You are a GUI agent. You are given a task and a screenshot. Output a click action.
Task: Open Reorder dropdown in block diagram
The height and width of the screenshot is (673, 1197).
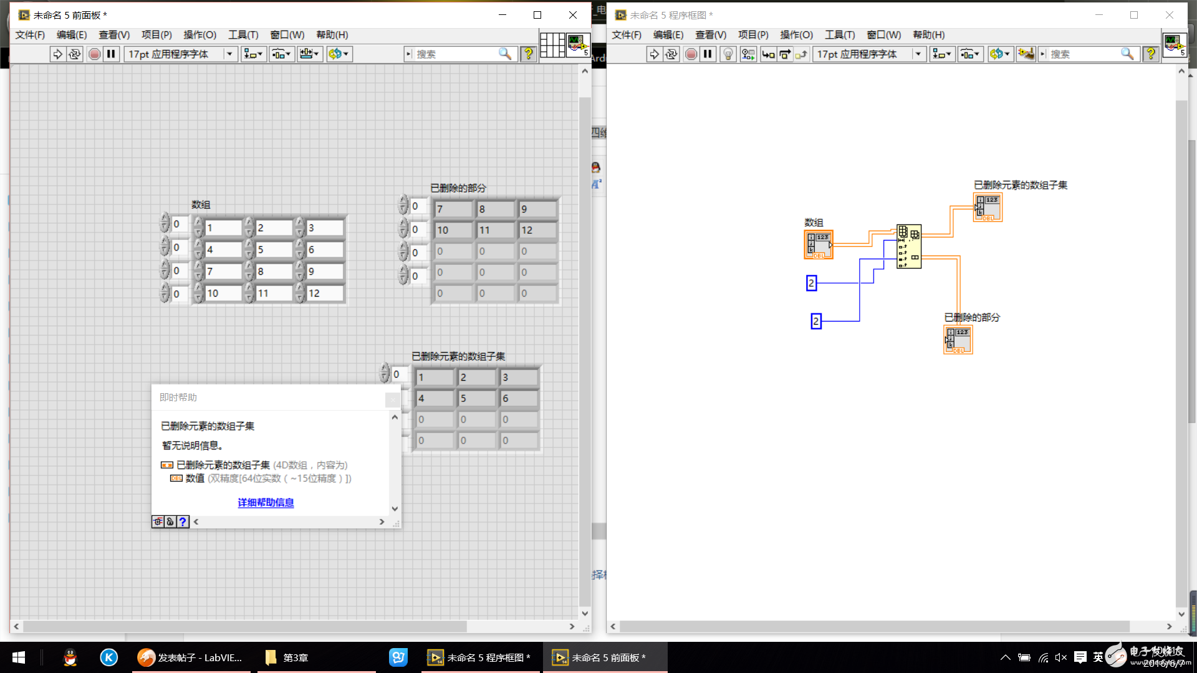click(x=1000, y=54)
